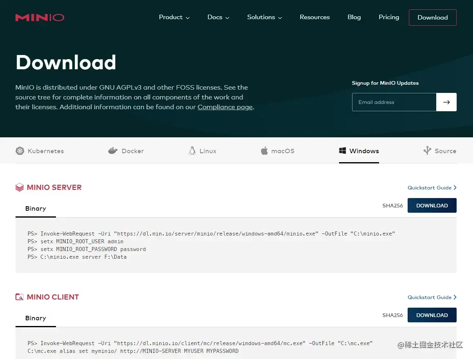
Task: Click the mc.exe alias set myminio line
Action: 133,351
